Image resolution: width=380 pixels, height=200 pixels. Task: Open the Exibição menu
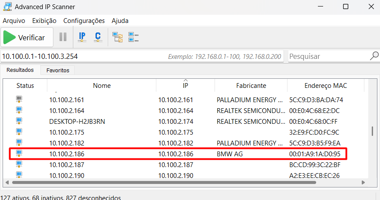(x=44, y=21)
